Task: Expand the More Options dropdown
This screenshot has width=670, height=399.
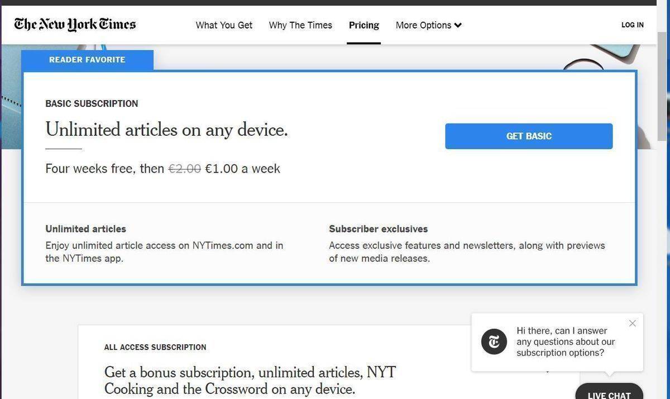Action: [428, 25]
